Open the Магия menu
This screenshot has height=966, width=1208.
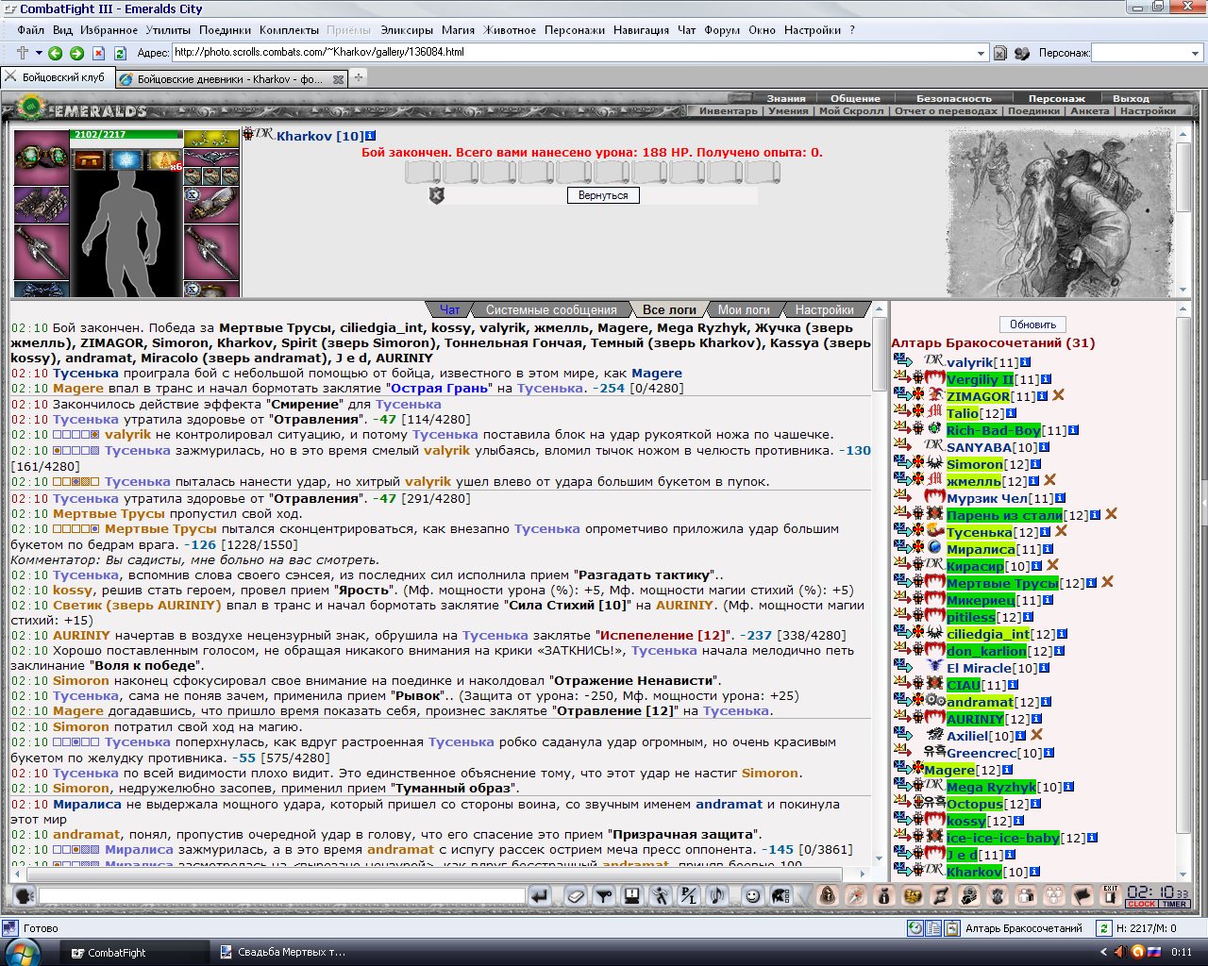458,30
